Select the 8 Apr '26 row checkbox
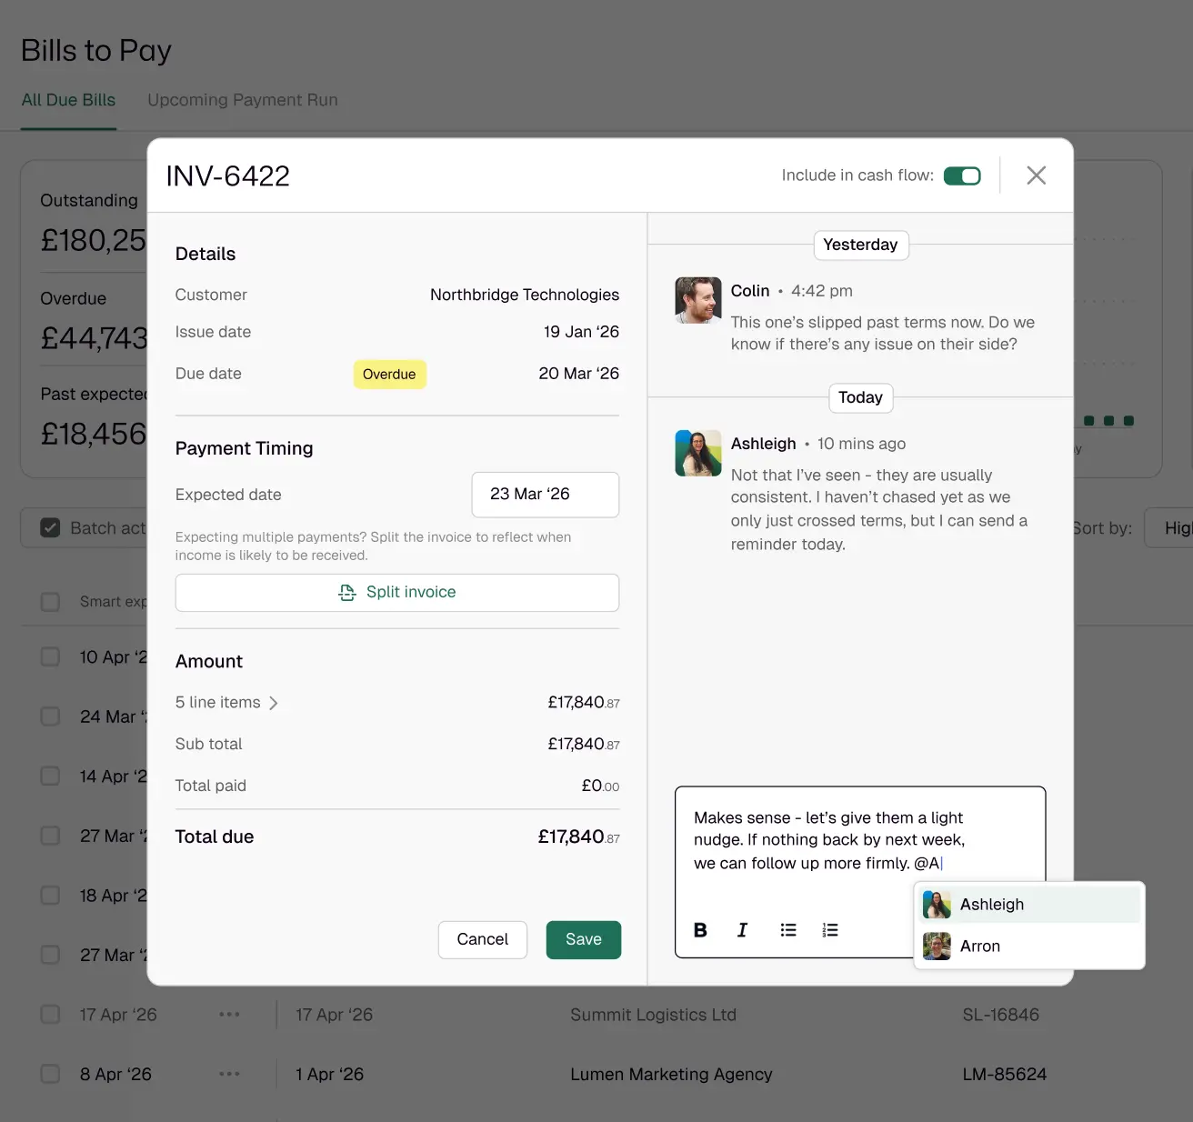The width and height of the screenshot is (1193, 1122). click(x=51, y=1074)
